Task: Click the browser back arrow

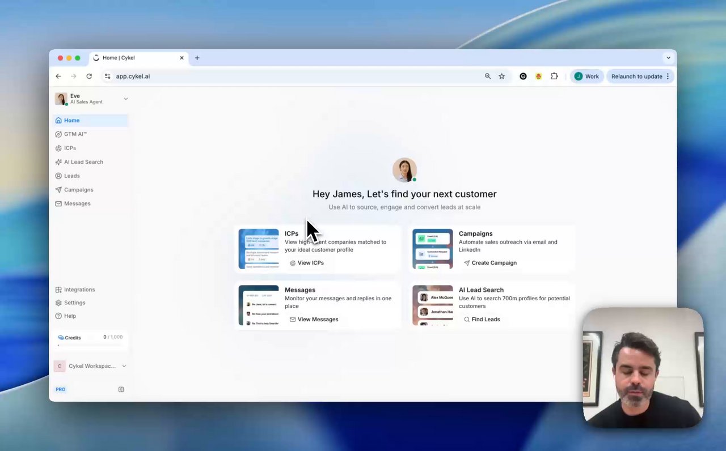Action: (x=58, y=76)
